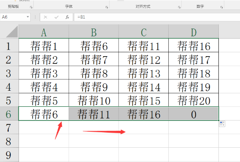Click cell C2 containing 帮帮12

pyautogui.click(x=144, y=59)
